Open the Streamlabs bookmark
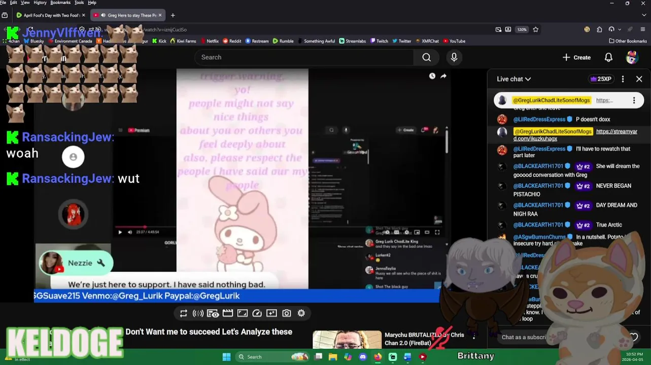Image resolution: width=651 pixels, height=365 pixels. [353, 41]
